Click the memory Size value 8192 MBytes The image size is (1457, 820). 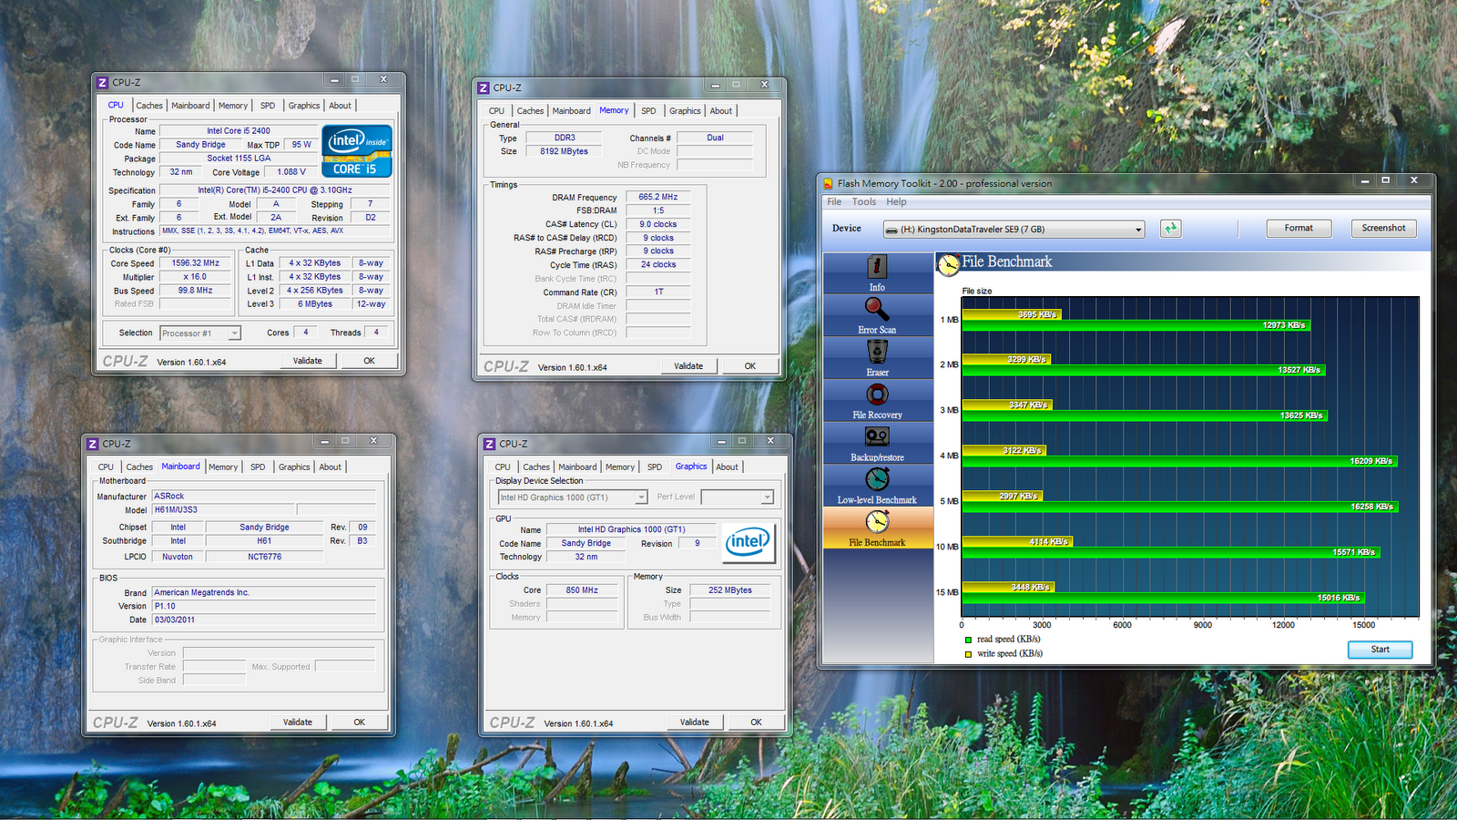point(564,151)
